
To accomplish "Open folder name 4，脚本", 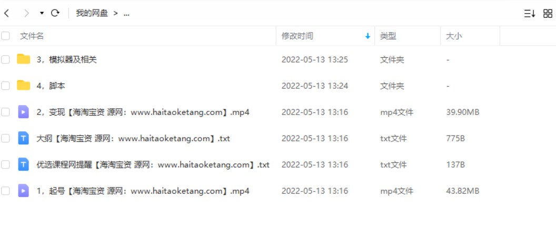I will pyautogui.click(x=51, y=86).
